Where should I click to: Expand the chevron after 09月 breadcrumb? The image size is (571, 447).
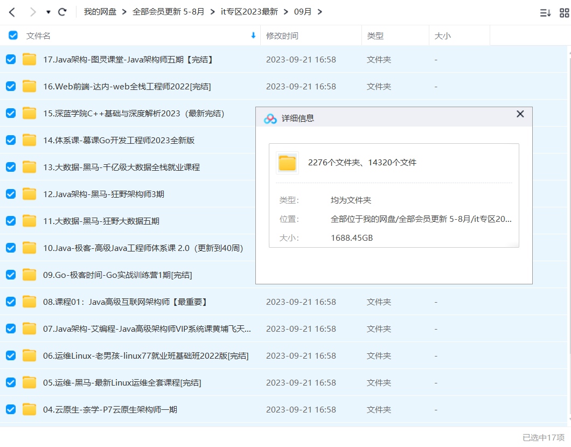(320, 12)
